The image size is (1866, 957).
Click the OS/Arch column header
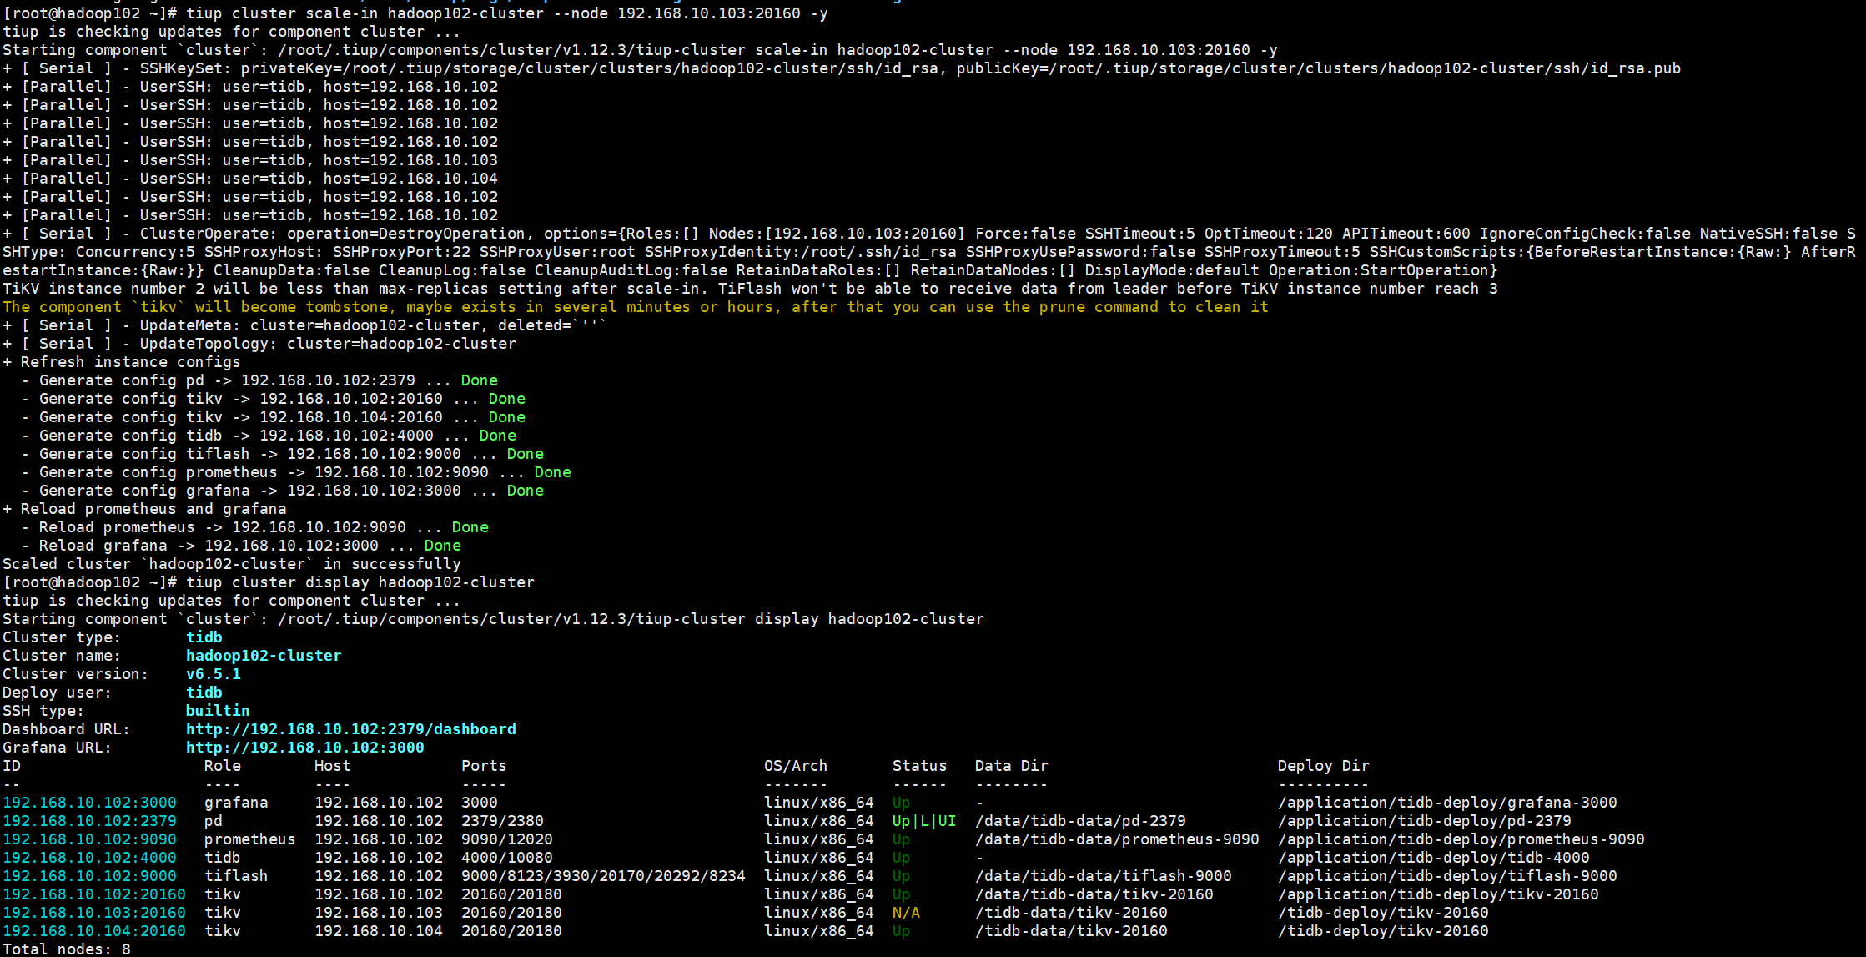(796, 766)
